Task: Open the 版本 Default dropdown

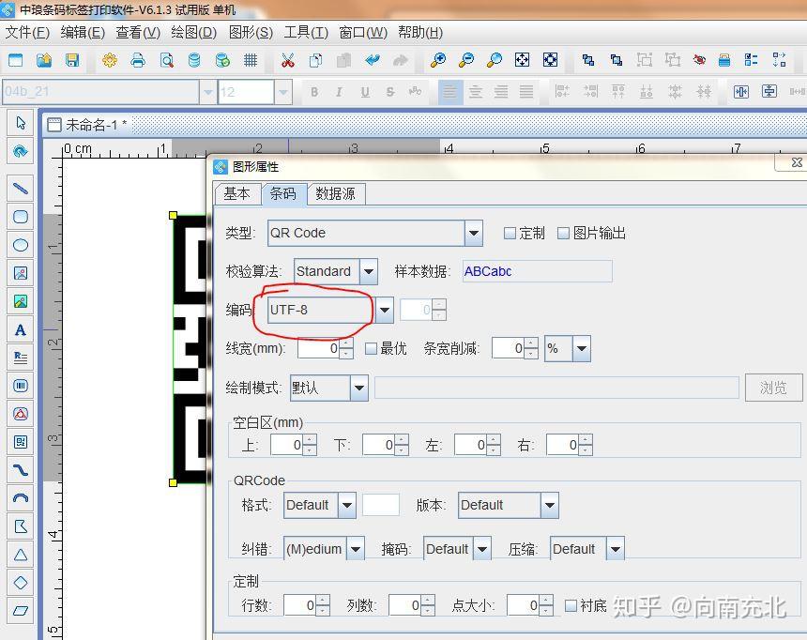Action: 550,505
